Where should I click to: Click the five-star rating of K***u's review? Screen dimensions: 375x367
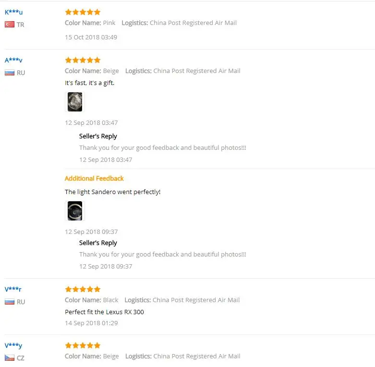[83, 12]
